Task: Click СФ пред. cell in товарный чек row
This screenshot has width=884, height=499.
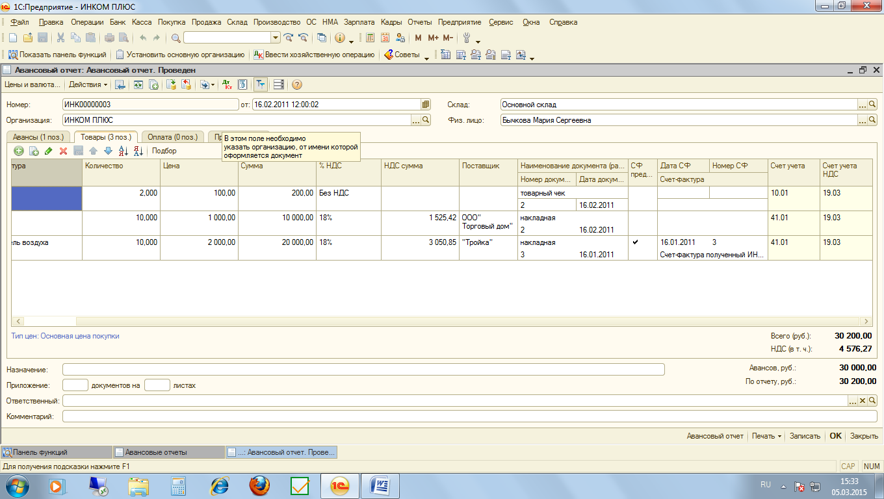Action: pyautogui.click(x=642, y=199)
